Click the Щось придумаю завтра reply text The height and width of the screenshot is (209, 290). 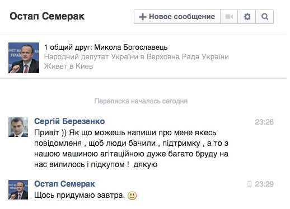(x=79, y=195)
